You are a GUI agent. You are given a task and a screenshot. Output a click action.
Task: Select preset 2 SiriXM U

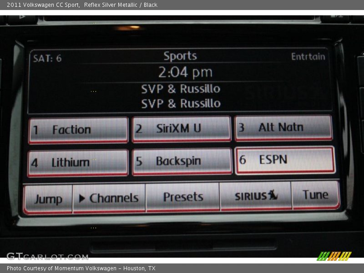coord(181,129)
